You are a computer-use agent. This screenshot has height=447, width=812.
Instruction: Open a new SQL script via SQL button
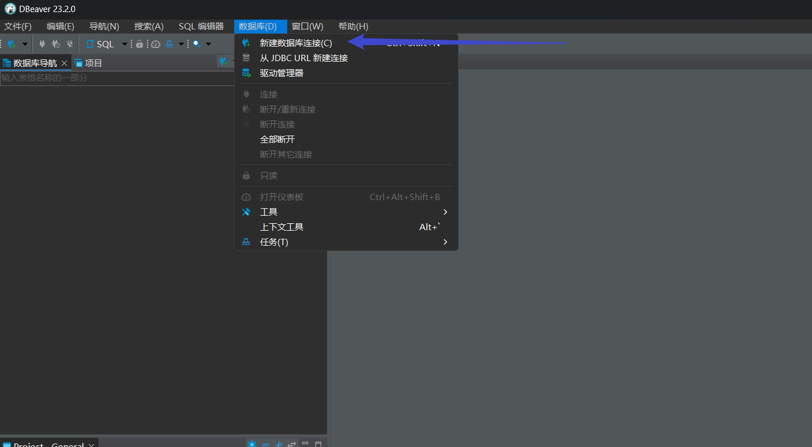[x=100, y=44]
